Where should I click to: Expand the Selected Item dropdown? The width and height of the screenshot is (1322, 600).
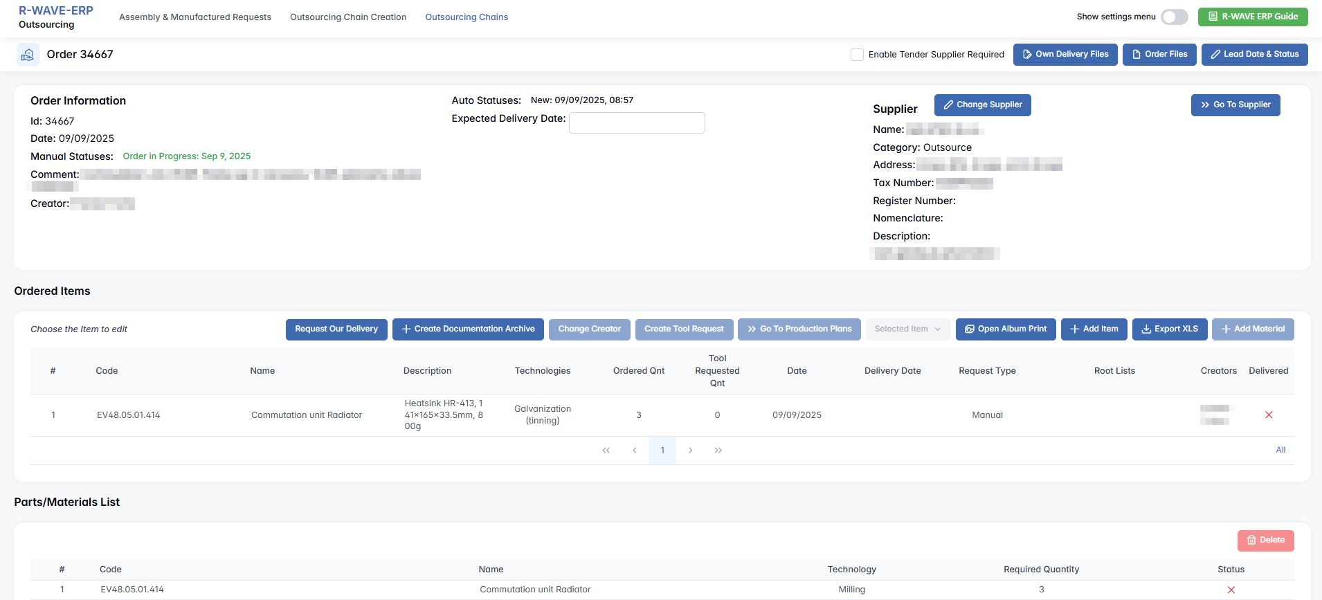tap(907, 329)
